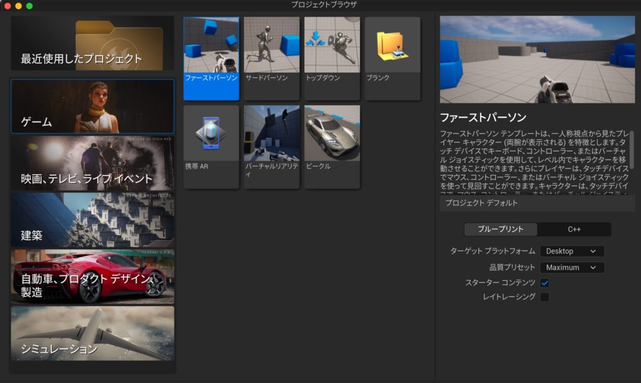Viewport: 641px width, 383px height.
Task: Select the サードパーソン template icon
Action: click(x=272, y=45)
